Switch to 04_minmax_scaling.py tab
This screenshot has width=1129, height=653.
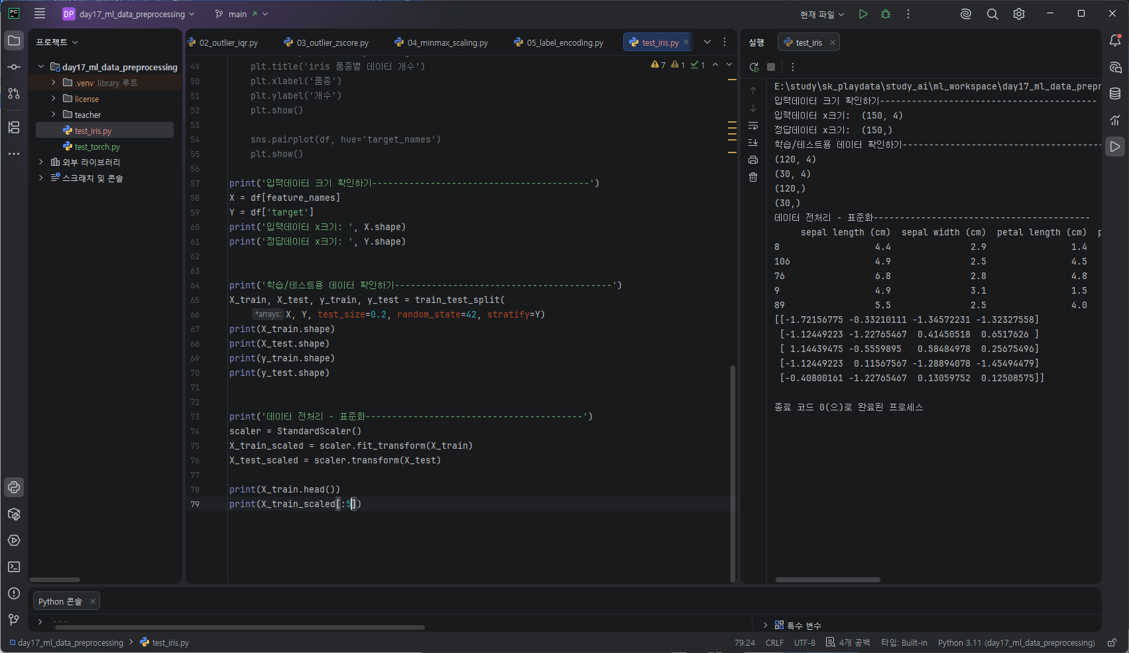[442, 42]
